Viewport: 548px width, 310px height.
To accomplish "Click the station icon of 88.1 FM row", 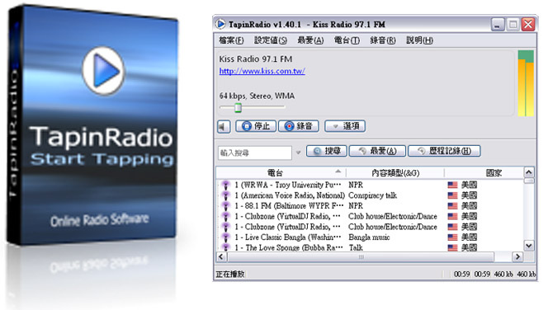I will (x=226, y=205).
